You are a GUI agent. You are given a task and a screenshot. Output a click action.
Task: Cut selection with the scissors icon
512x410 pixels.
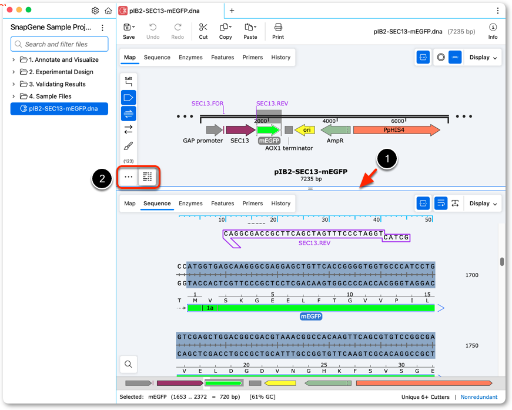pyautogui.click(x=203, y=28)
